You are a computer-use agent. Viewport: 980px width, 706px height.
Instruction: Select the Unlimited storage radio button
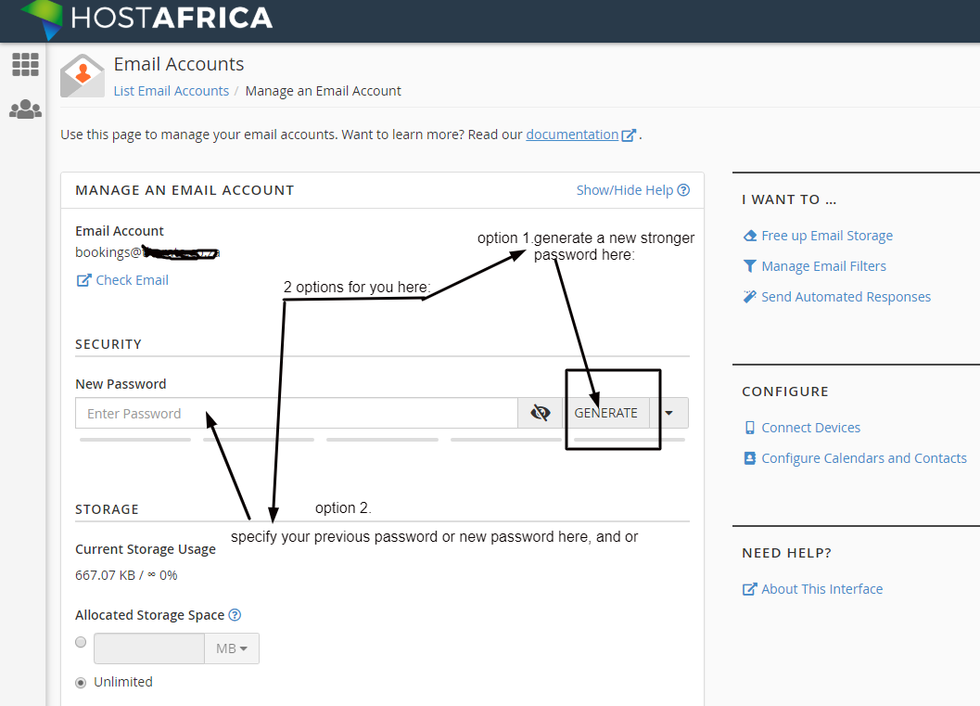81,682
